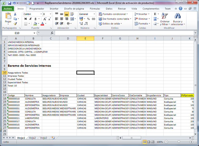The image size is (199, 146).
Task: Open the Fórmulas ribbon tab
Action: click(x=95, y=9)
